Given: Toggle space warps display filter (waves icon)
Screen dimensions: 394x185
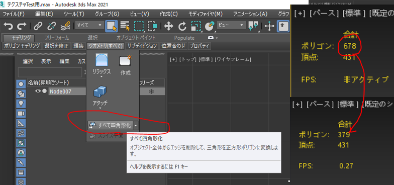Looking at the screenshot, I should tap(21, 133).
